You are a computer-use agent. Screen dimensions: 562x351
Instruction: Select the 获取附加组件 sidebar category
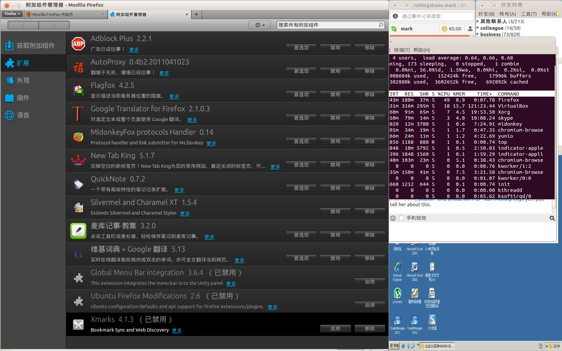(33, 46)
